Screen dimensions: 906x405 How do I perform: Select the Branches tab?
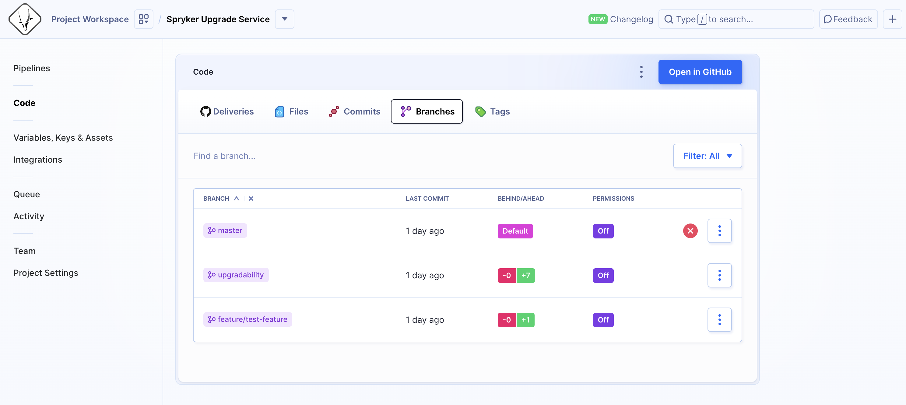tap(427, 111)
